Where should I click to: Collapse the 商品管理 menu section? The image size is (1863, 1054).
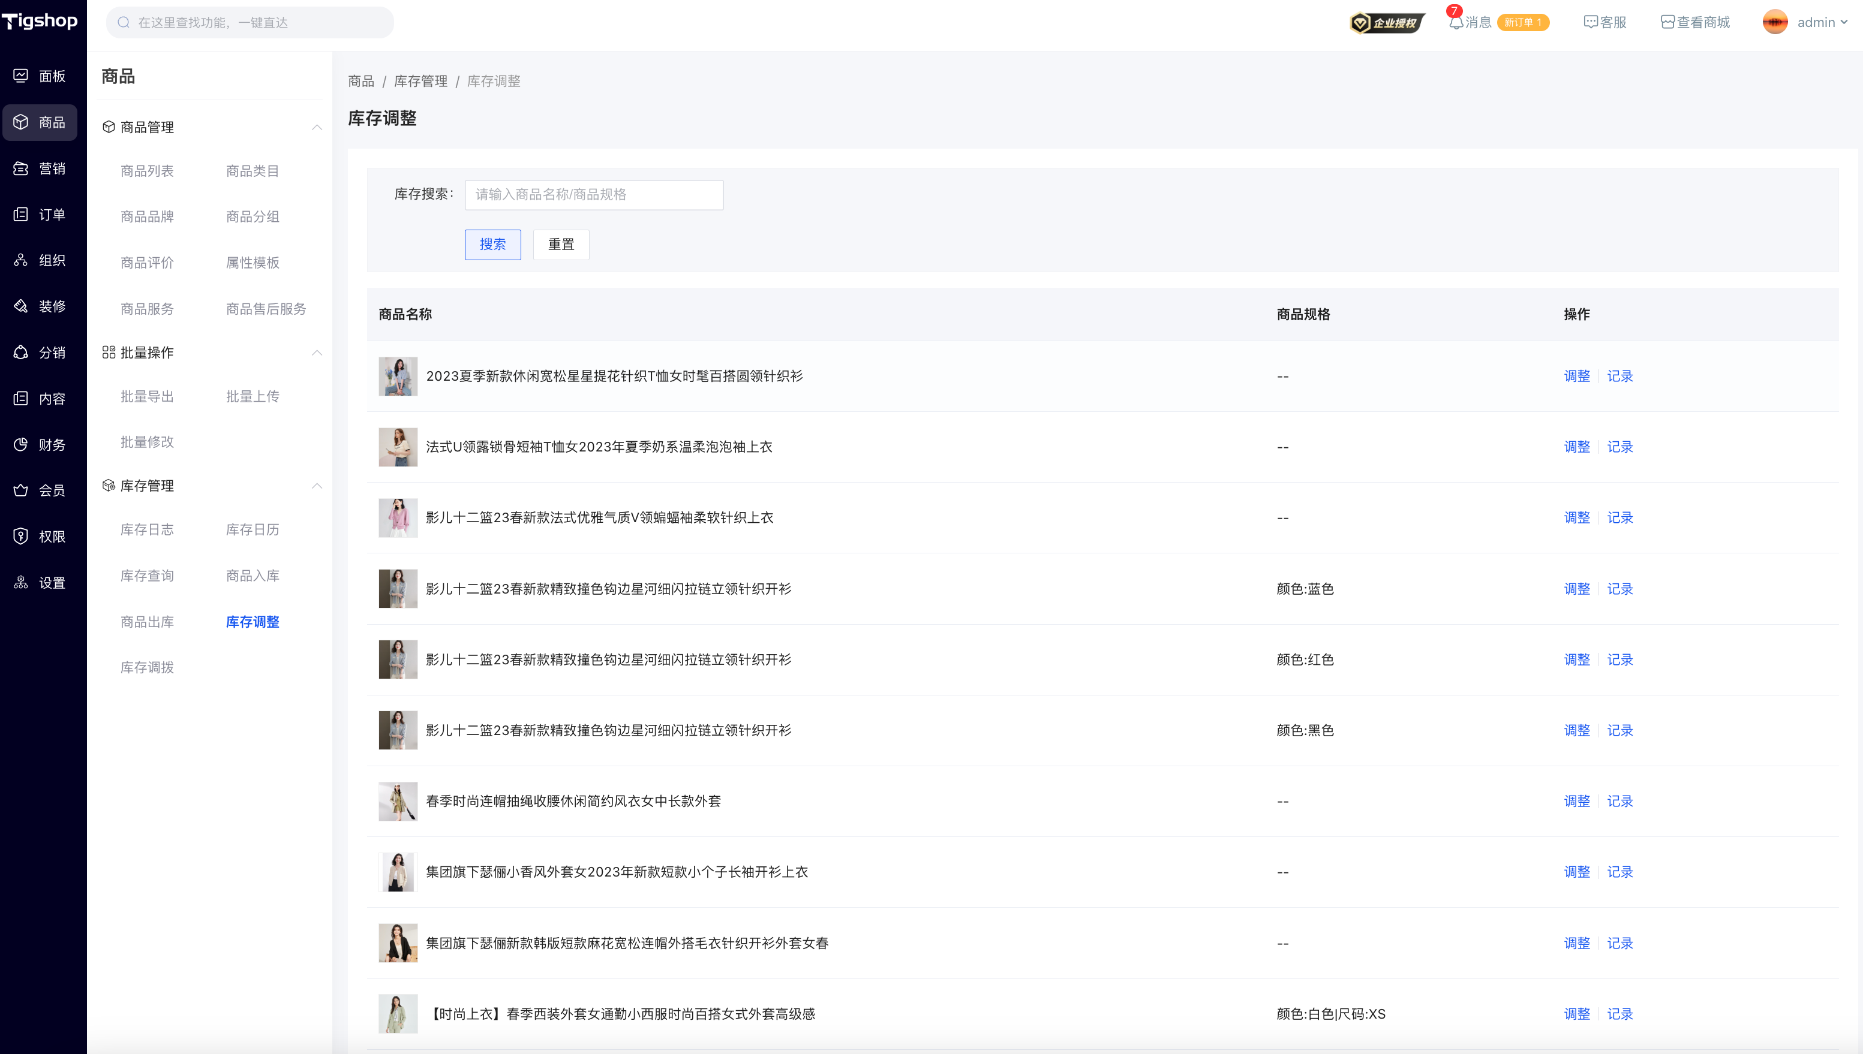click(317, 128)
